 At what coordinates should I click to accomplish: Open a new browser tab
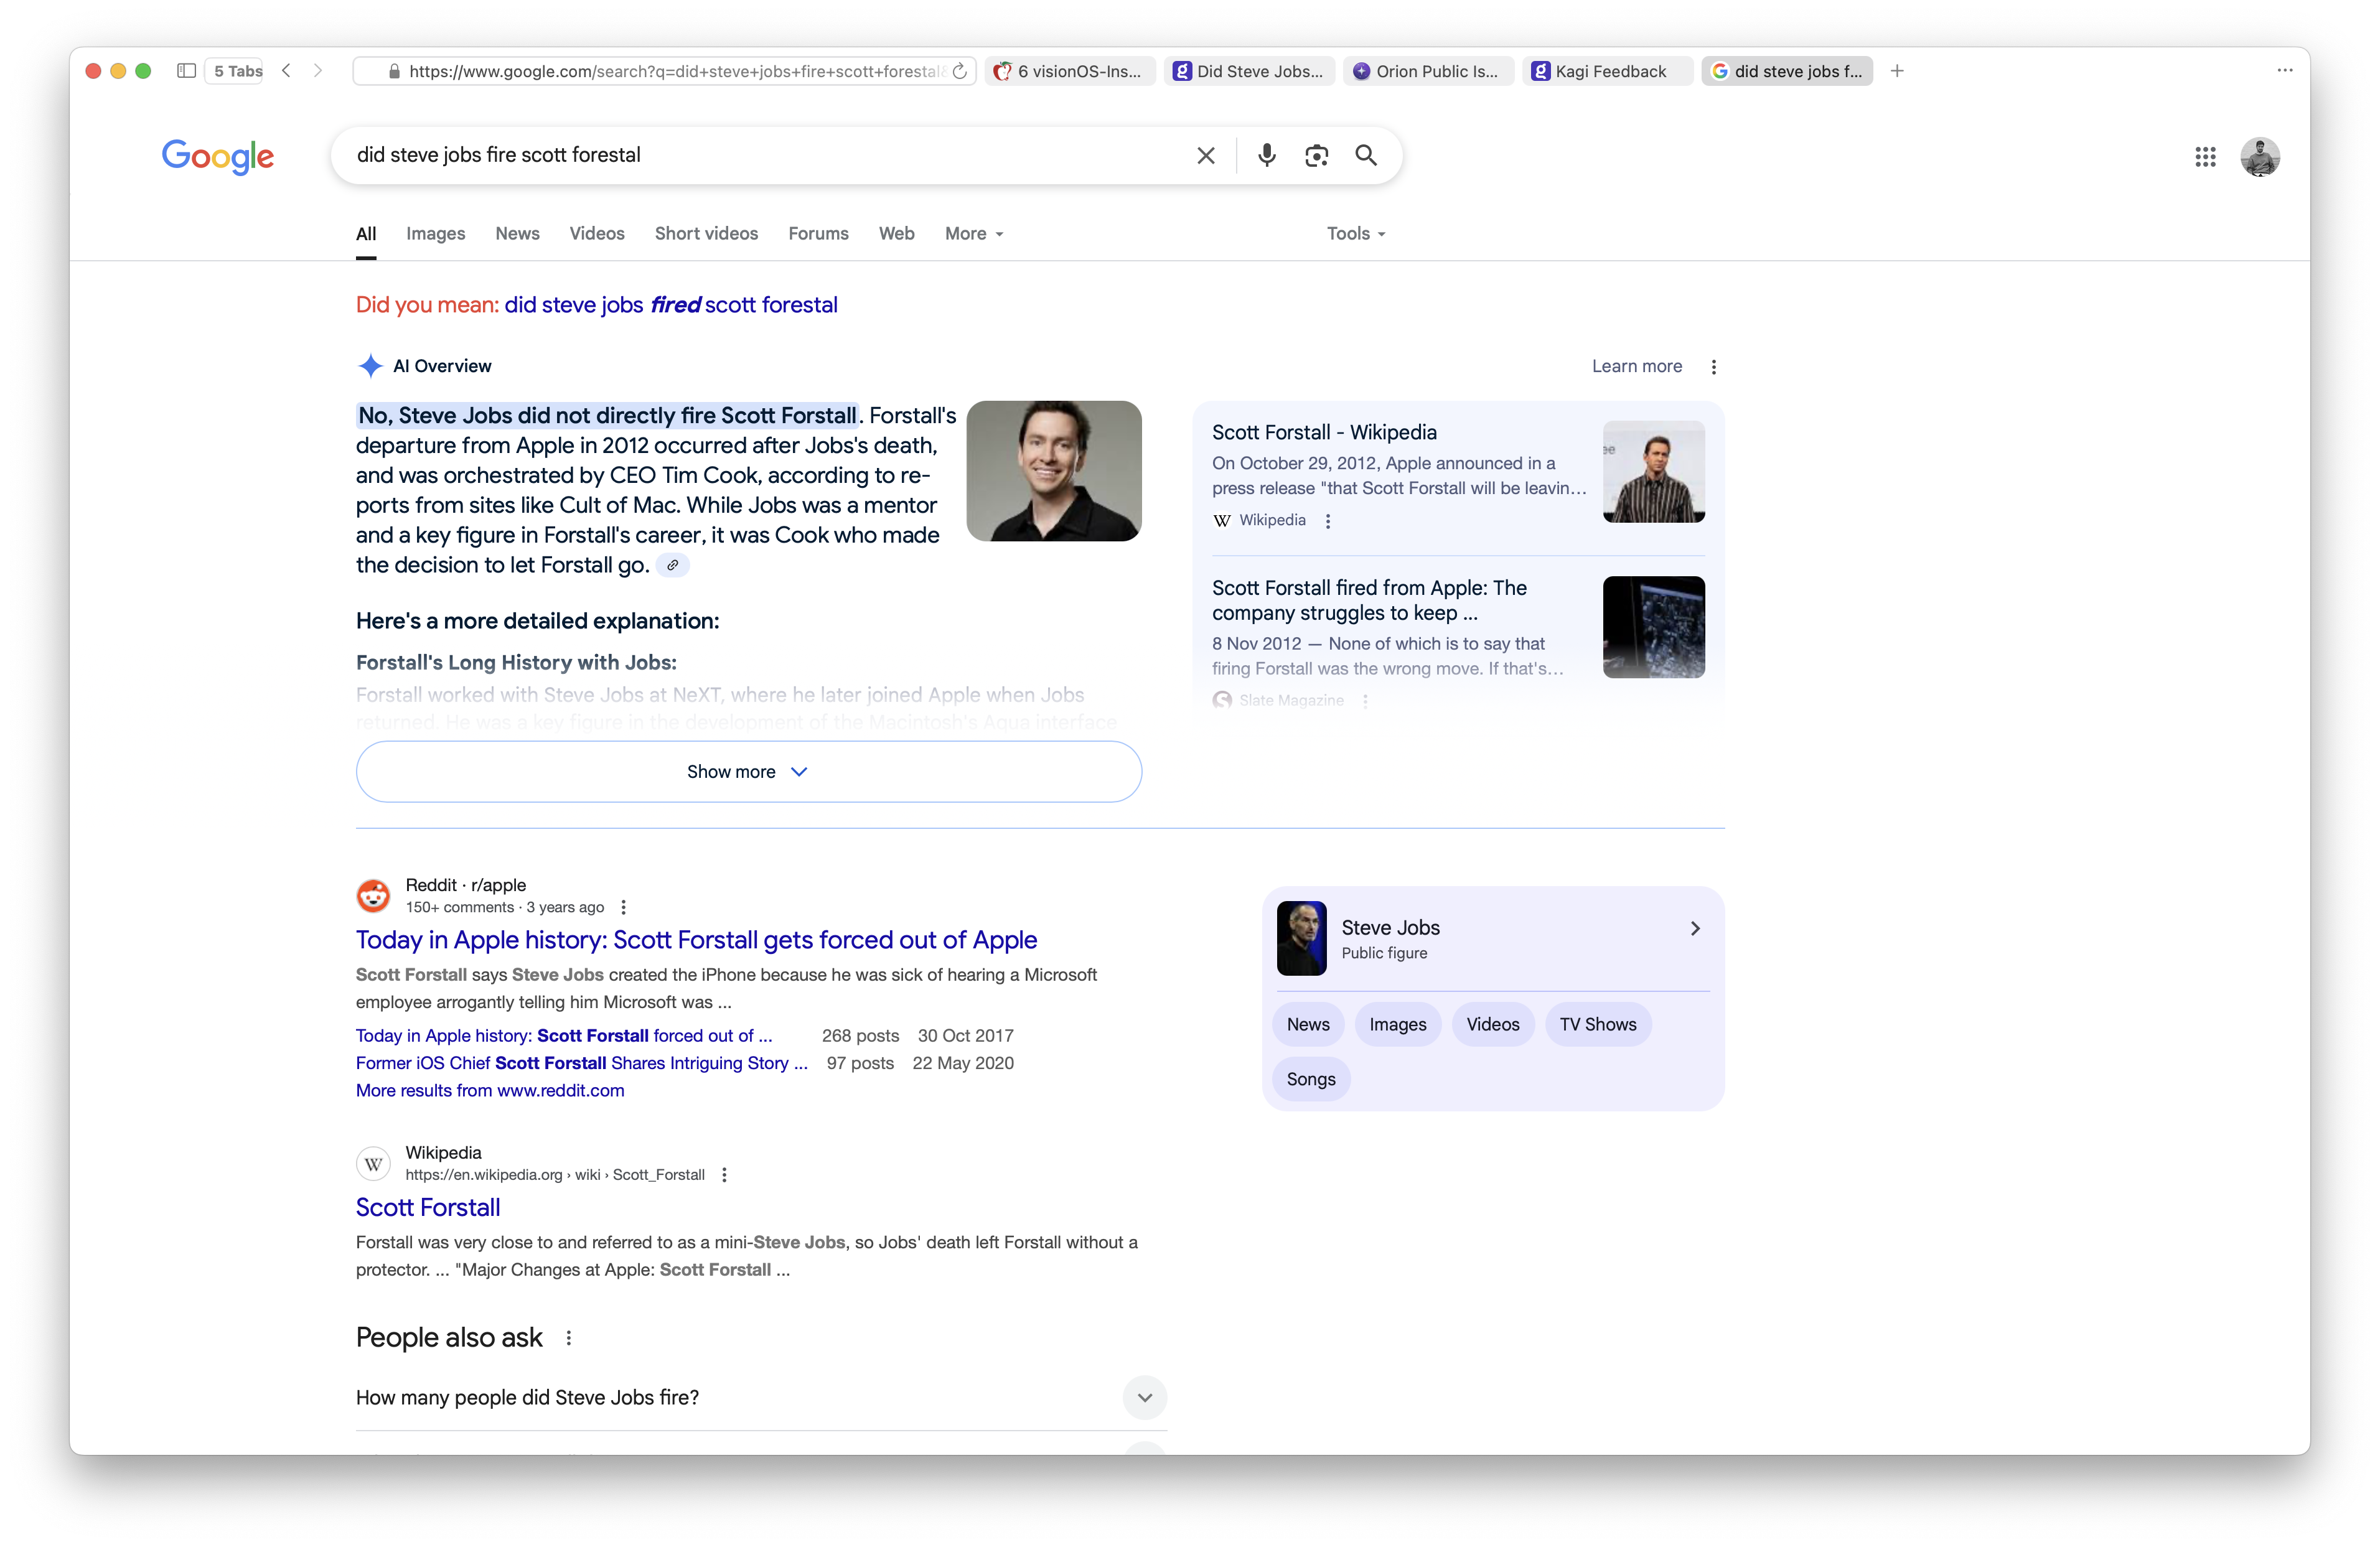1897,71
